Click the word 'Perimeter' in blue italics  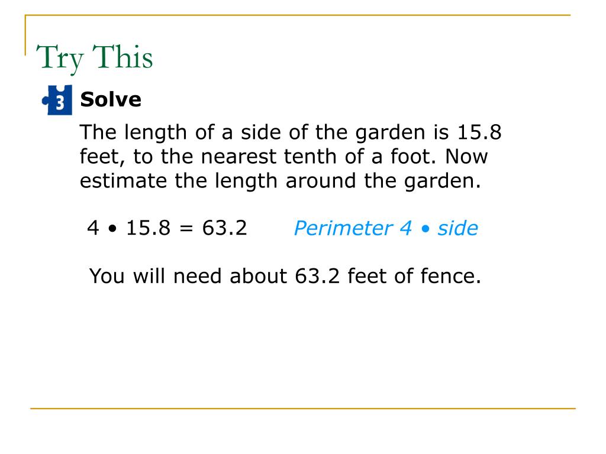(x=343, y=228)
